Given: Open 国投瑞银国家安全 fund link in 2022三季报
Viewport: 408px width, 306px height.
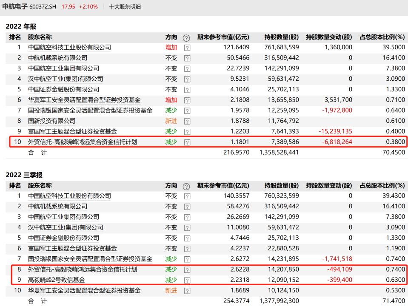Looking at the screenshot, I should (90, 259).
